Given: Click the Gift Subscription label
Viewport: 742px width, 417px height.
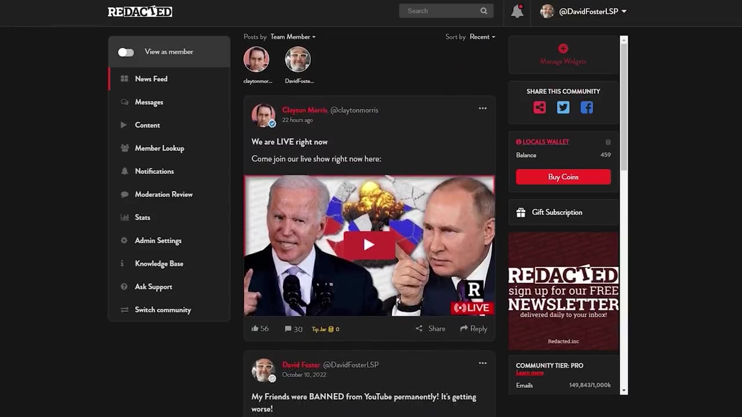Looking at the screenshot, I should (x=557, y=213).
